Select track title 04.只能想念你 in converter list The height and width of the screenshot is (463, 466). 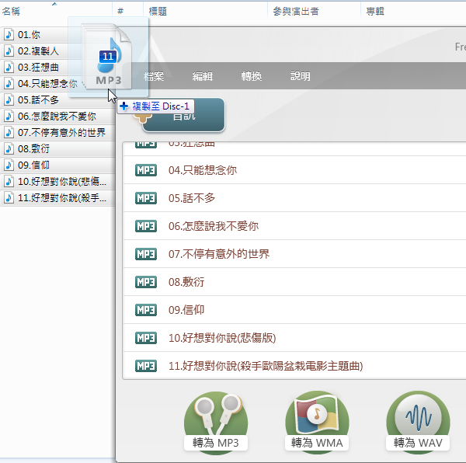(x=203, y=170)
